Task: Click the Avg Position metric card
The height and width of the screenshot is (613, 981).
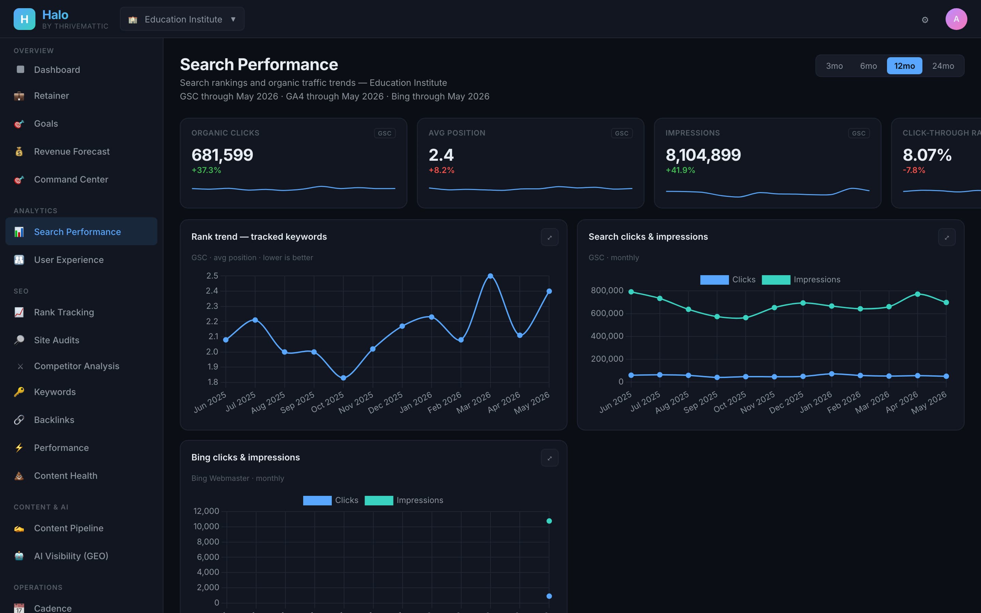Action: (530, 163)
